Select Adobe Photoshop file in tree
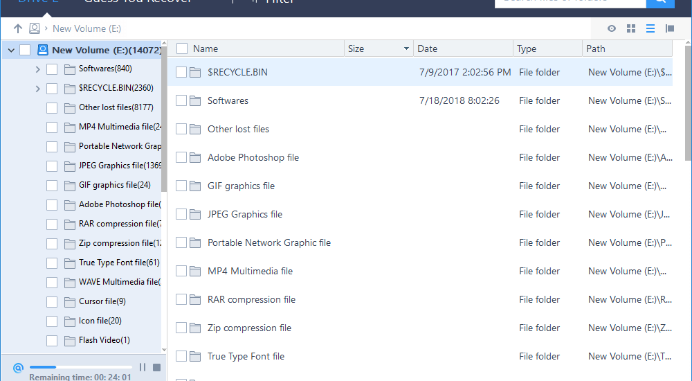This screenshot has height=381, width=692. tap(120, 204)
